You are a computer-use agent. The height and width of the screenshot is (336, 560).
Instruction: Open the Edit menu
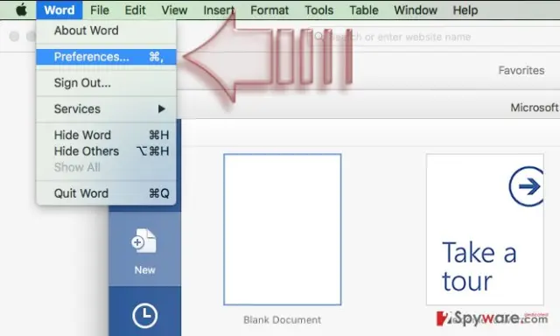135,10
